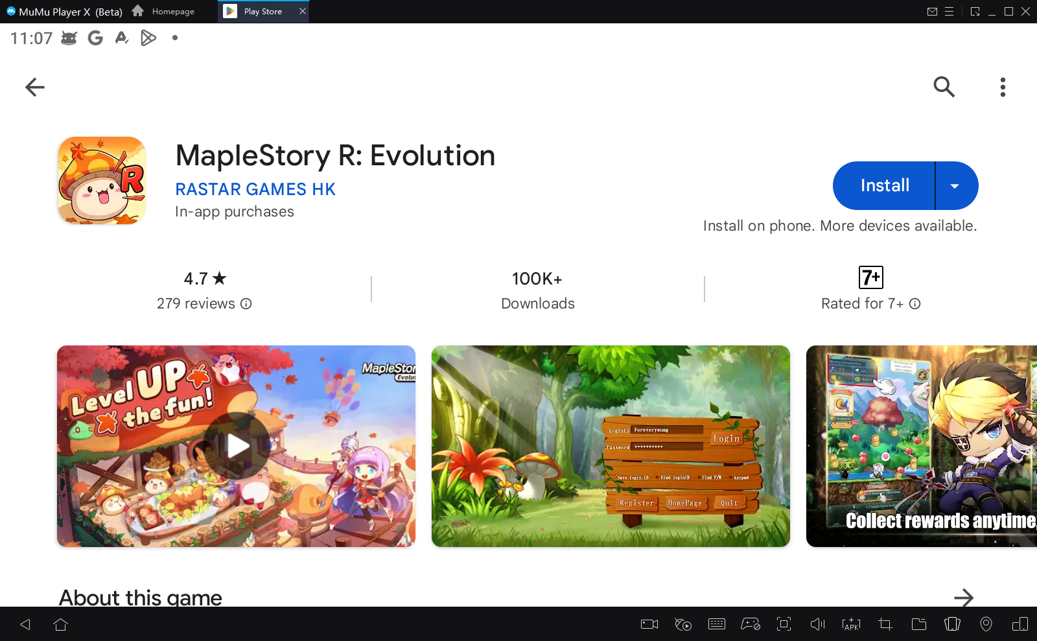Toggle gamepad controls

click(x=750, y=624)
